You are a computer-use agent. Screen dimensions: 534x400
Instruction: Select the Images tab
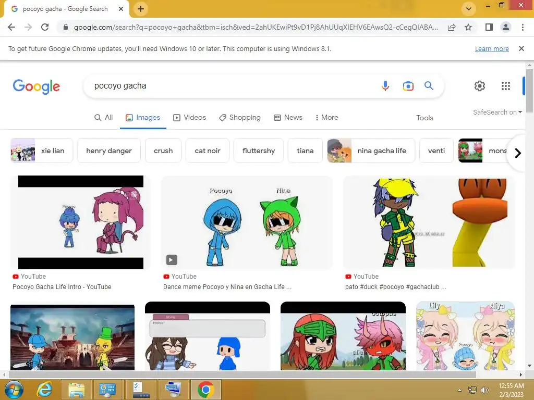tap(143, 117)
